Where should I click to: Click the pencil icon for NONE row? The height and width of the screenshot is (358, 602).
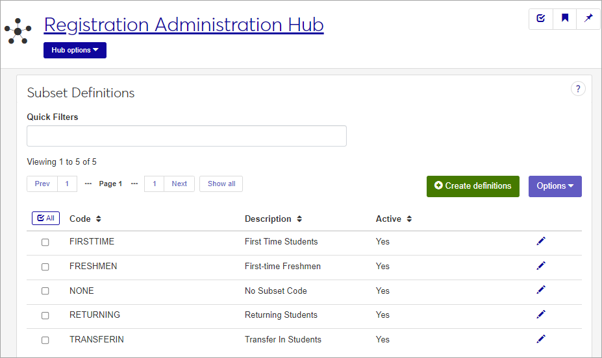coord(541,290)
